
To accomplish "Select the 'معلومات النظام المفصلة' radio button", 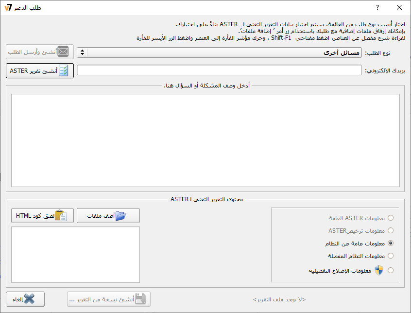I will (391, 256).
